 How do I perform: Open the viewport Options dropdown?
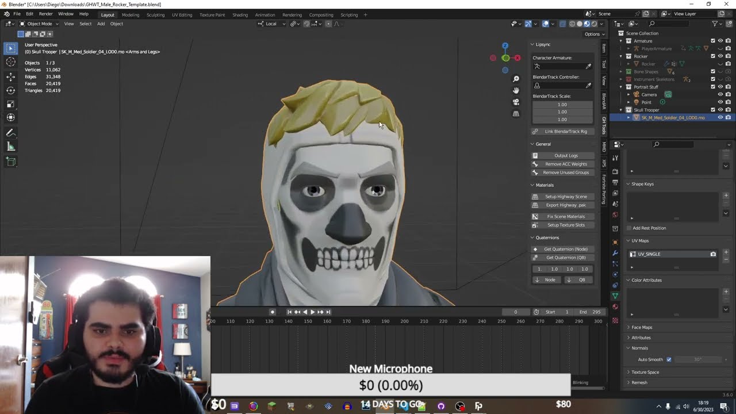[x=593, y=34]
